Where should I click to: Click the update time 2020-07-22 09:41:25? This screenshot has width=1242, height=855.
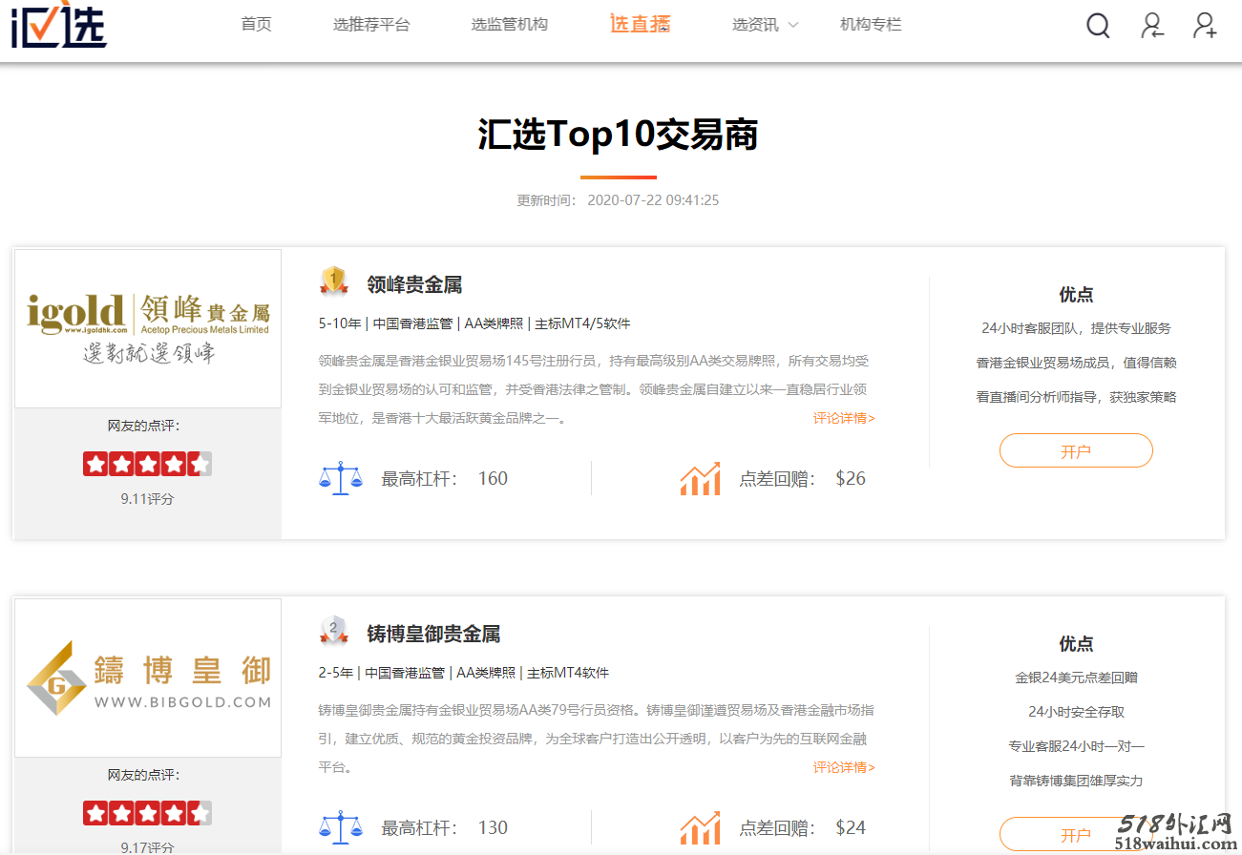pyautogui.click(x=653, y=200)
